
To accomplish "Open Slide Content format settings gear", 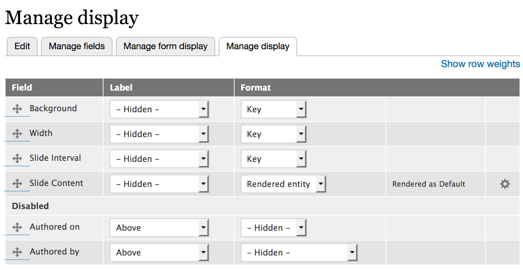I will (505, 184).
